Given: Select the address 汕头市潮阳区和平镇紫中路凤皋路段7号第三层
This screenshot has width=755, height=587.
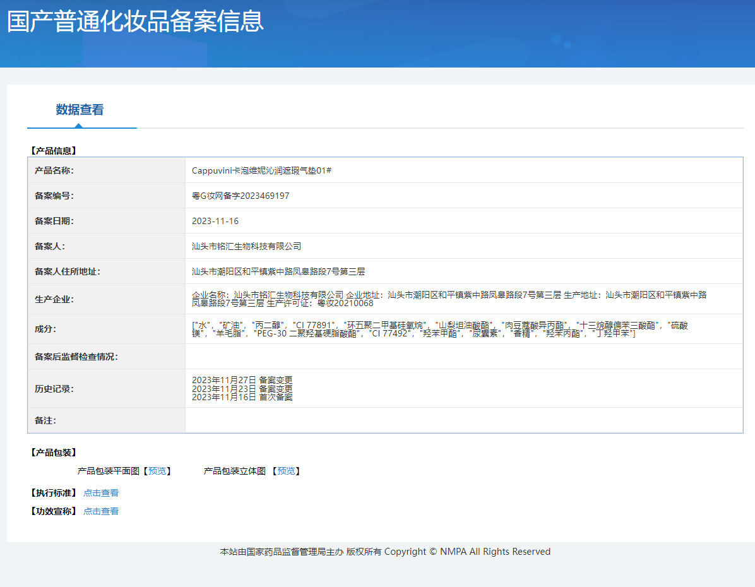Looking at the screenshot, I should point(278,271).
